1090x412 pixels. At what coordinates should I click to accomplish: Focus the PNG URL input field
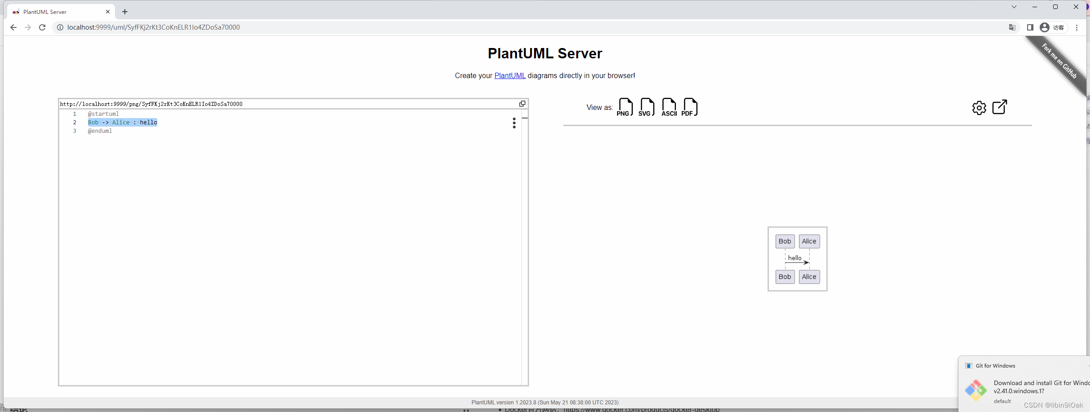coord(288,104)
